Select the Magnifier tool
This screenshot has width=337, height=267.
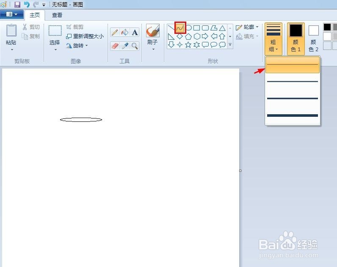[x=135, y=46]
